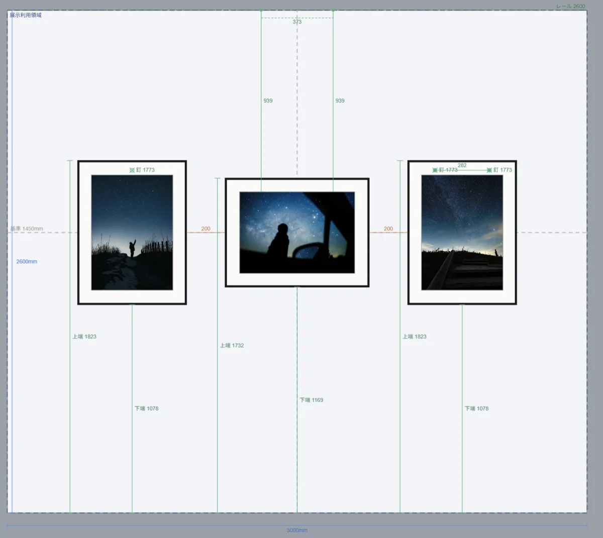Screen dimensions: 603x538
Task: Click the left nail marker on the stairs frame
Action: [435, 170]
